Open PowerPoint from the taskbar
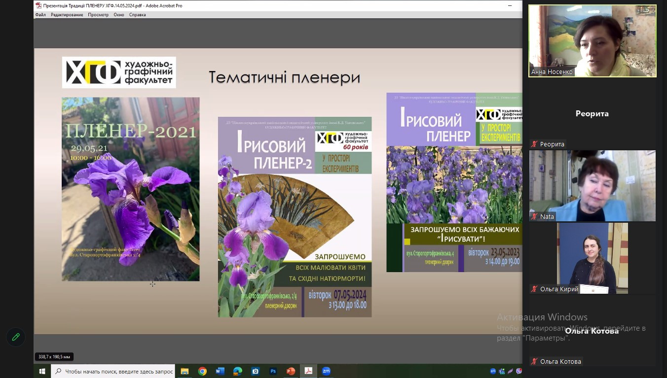This screenshot has width=667, height=378. (x=291, y=371)
